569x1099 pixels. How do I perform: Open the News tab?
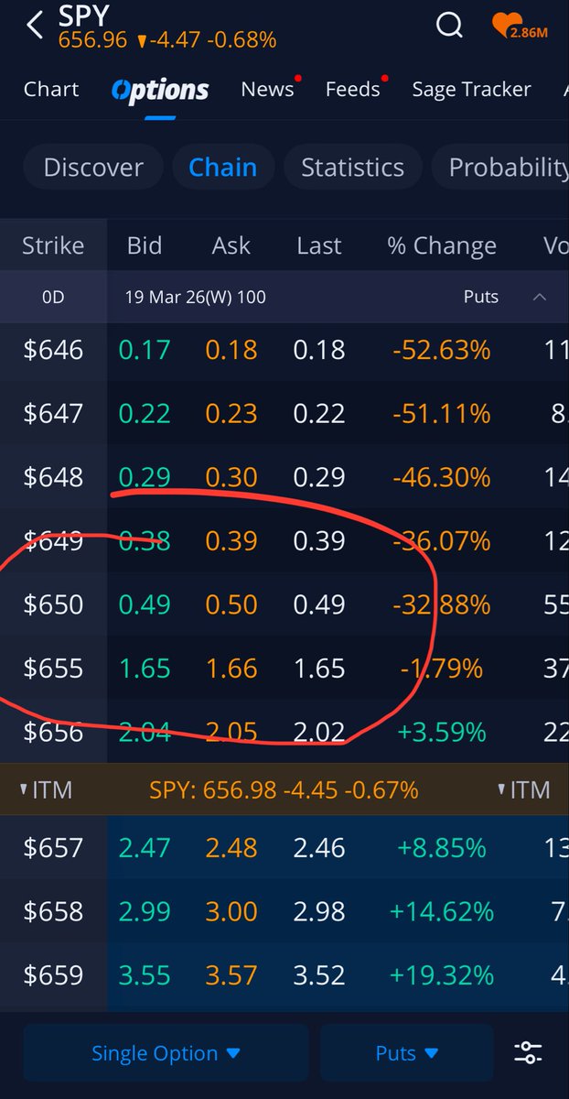[267, 89]
